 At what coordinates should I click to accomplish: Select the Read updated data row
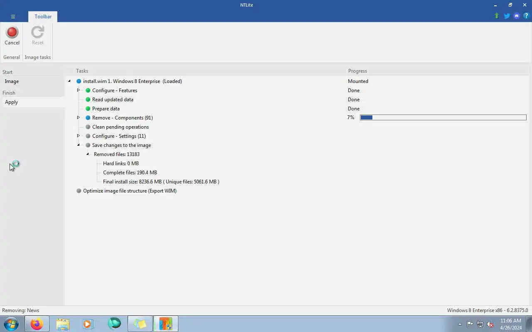tap(113, 100)
